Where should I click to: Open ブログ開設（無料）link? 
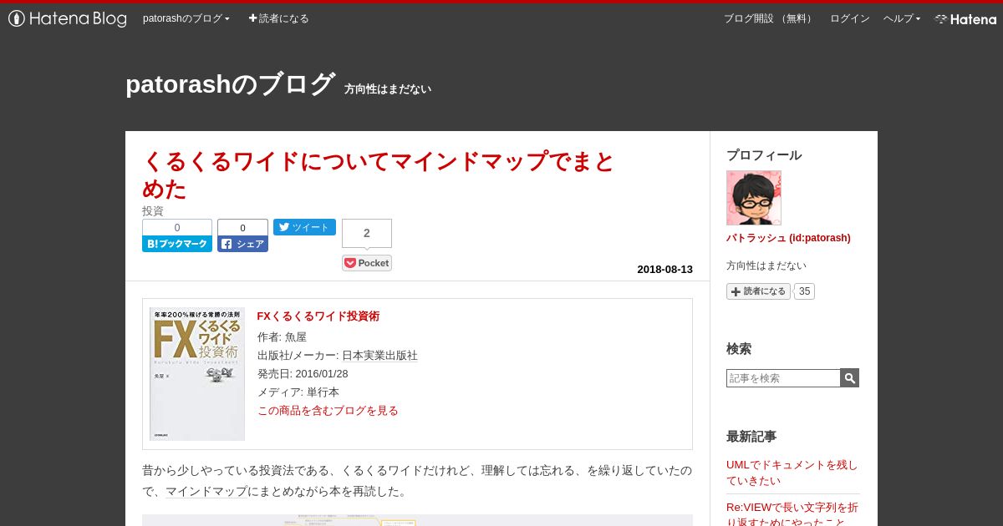point(769,18)
